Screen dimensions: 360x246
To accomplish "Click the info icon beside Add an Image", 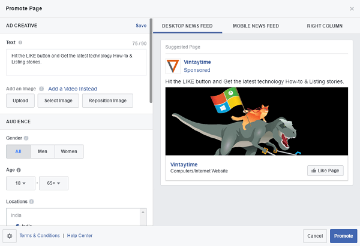I will (41, 89).
